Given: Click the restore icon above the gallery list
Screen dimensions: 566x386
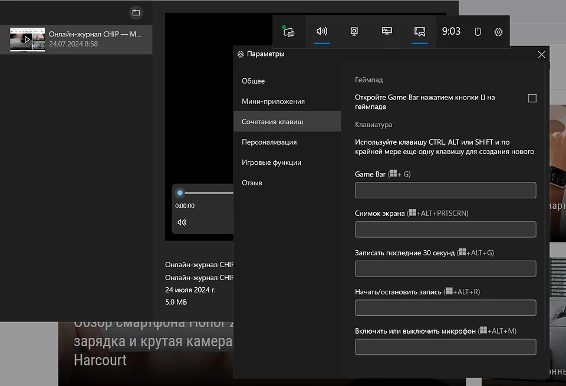Looking at the screenshot, I should click(x=136, y=12).
